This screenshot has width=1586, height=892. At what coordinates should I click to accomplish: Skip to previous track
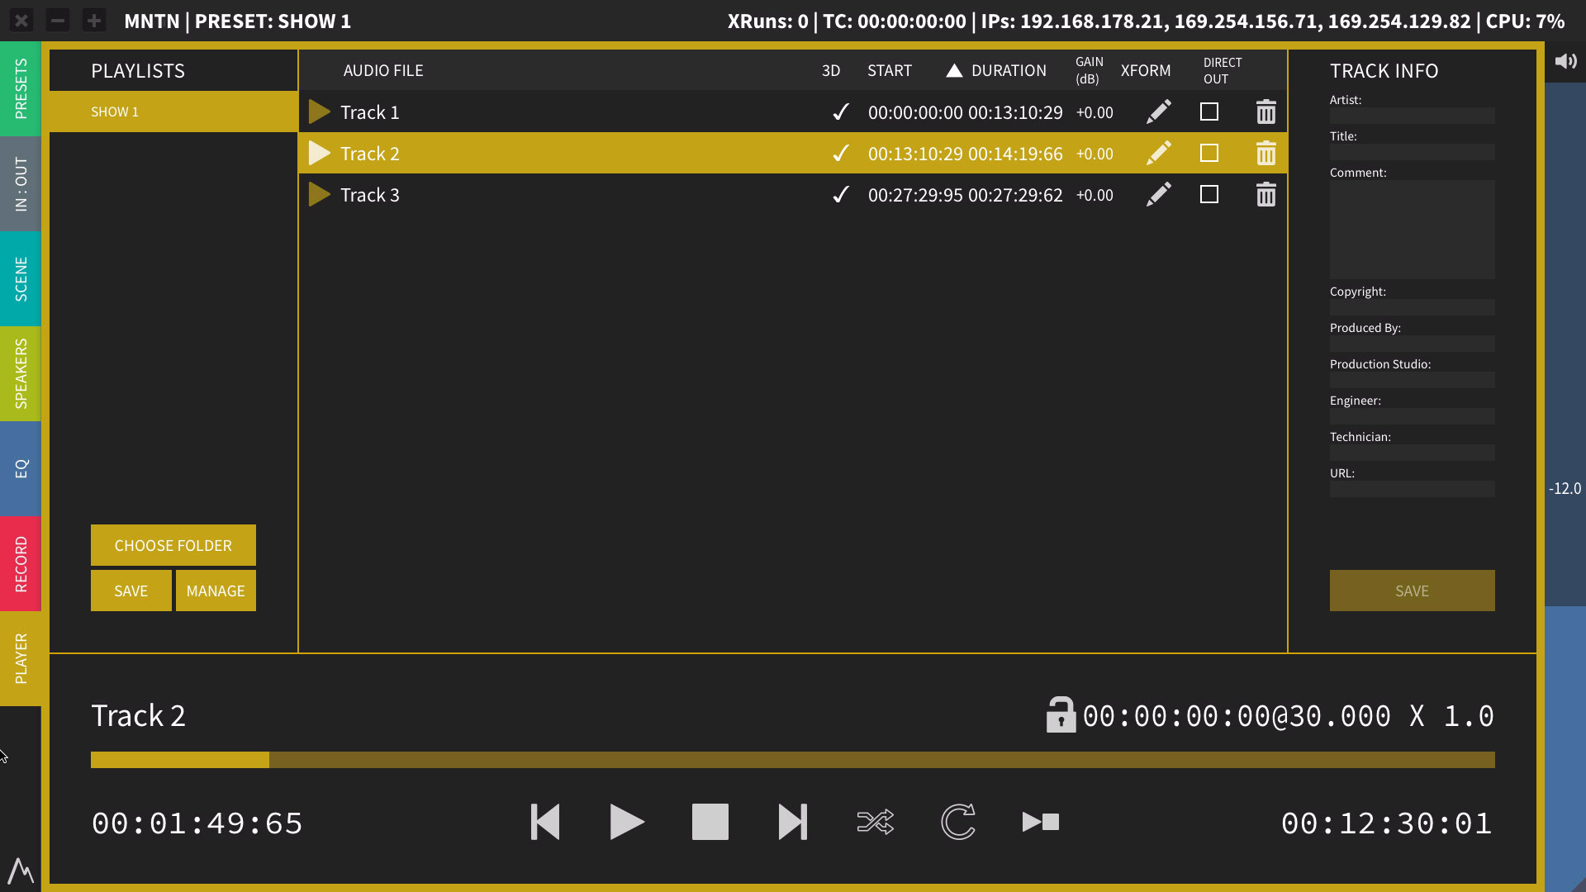point(545,822)
